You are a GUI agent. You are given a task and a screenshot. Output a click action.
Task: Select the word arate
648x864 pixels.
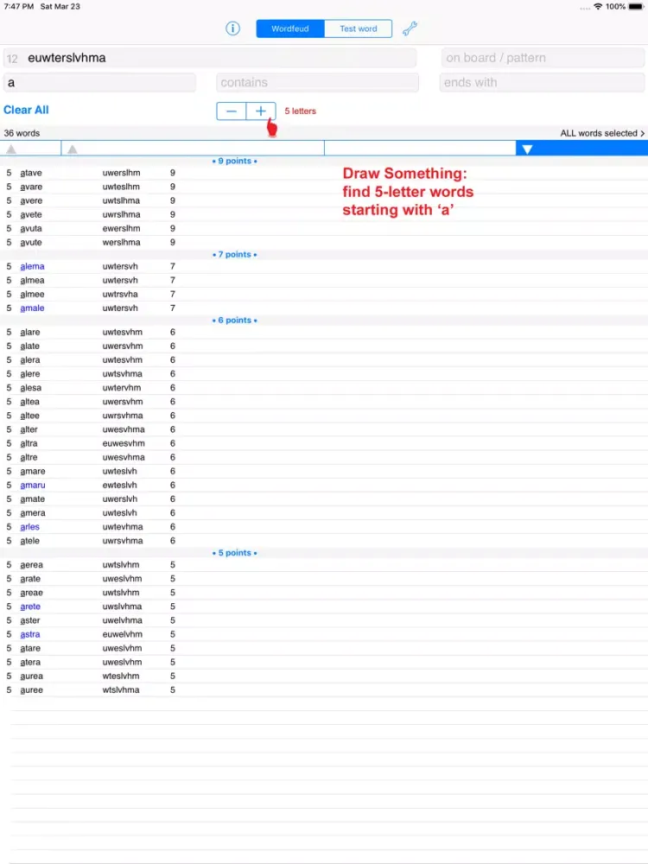click(30, 579)
